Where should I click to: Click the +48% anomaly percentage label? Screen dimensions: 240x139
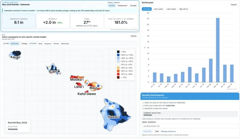point(60,23)
